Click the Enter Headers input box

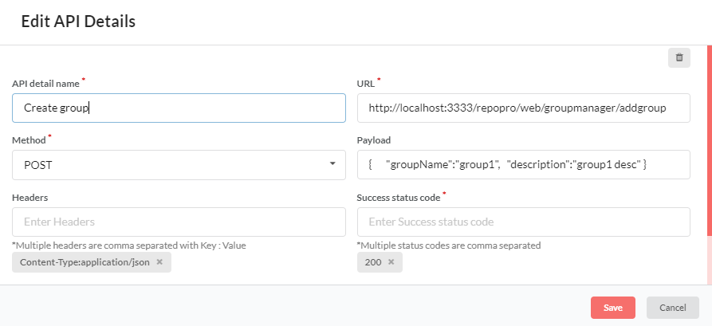pyautogui.click(x=179, y=222)
